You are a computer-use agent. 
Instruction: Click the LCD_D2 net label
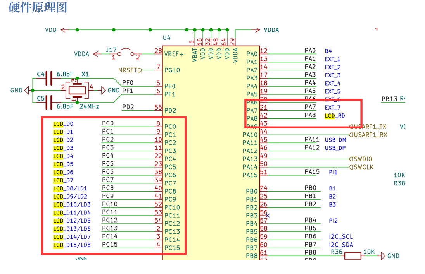[63, 140]
